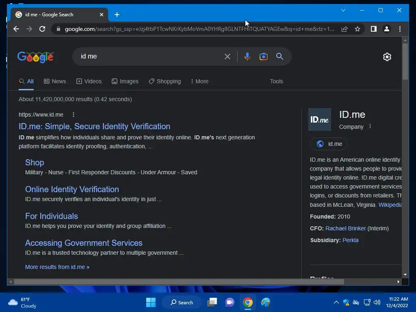The height and width of the screenshot is (312, 416).
Task: Open the Shop sitelink
Action: tap(35, 162)
